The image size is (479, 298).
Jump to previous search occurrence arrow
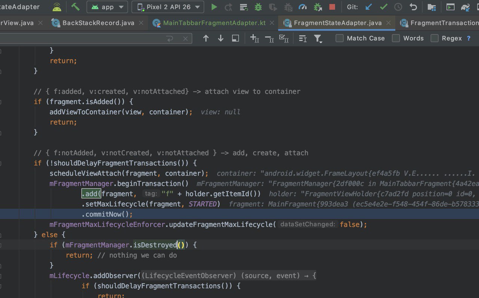tap(206, 38)
